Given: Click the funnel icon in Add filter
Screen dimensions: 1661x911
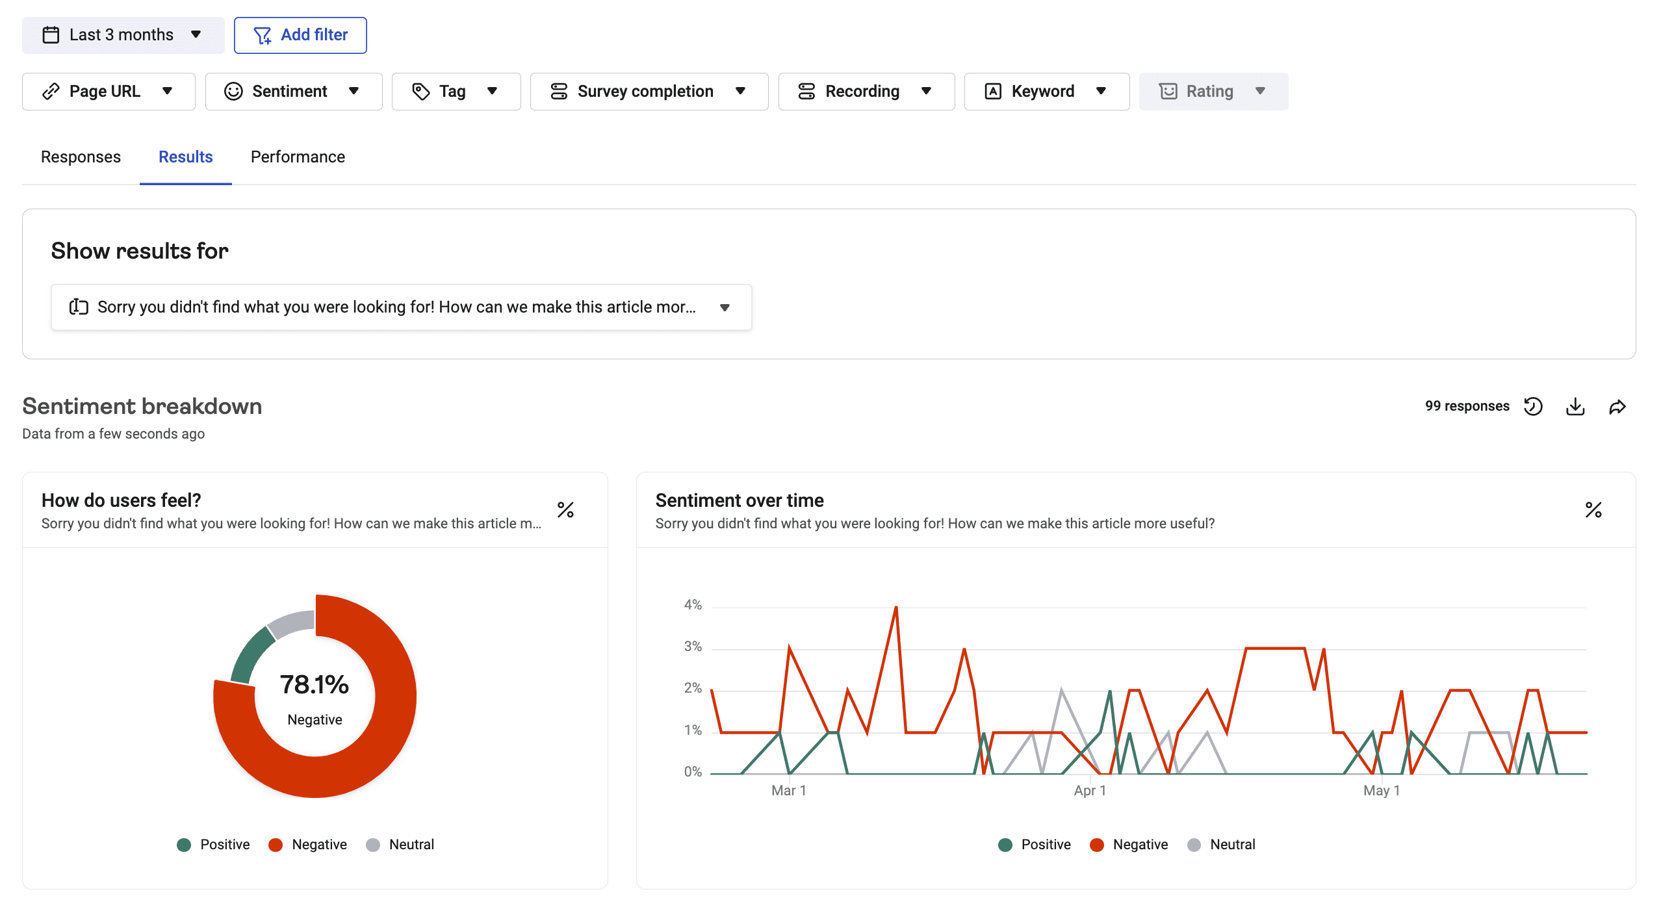Looking at the screenshot, I should [262, 35].
